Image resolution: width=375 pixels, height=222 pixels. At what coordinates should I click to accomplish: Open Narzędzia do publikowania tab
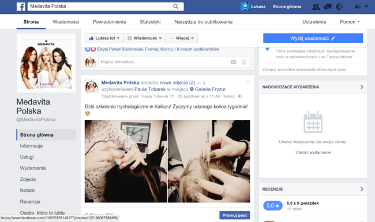(203, 22)
